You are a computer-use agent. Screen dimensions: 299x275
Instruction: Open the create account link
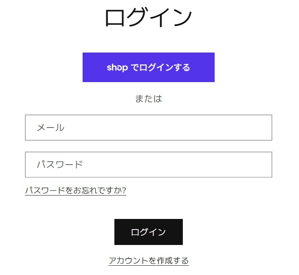pyautogui.click(x=148, y=260)
